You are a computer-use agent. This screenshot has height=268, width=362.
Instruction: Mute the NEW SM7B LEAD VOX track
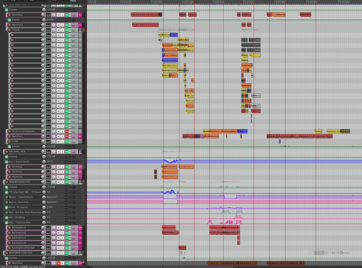(x=59, y=253)
